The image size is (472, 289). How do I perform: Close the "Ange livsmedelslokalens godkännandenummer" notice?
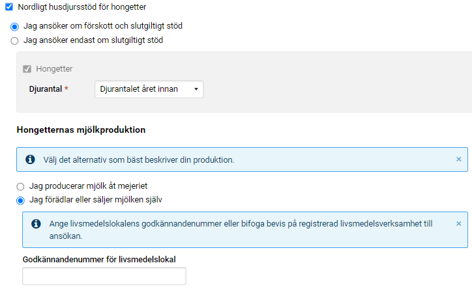pos(458,223)
